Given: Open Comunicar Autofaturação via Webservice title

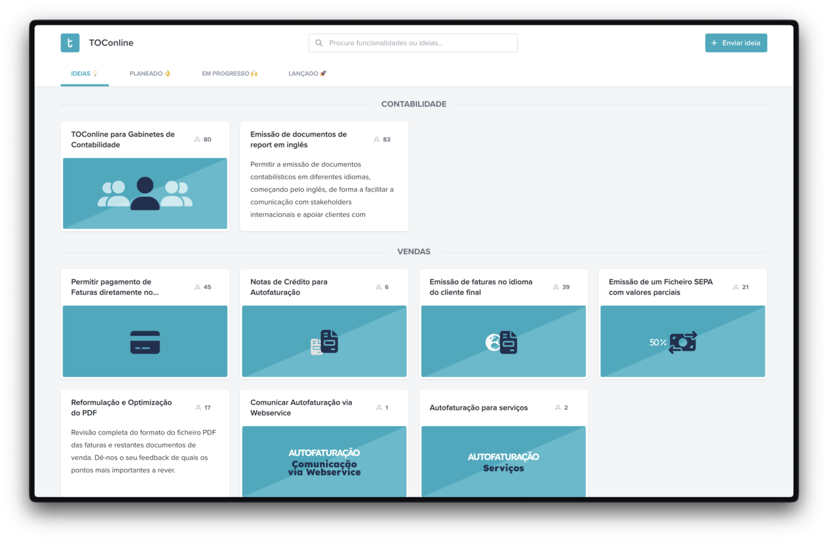Looking at the screenshot, I should tap(301, 408).
